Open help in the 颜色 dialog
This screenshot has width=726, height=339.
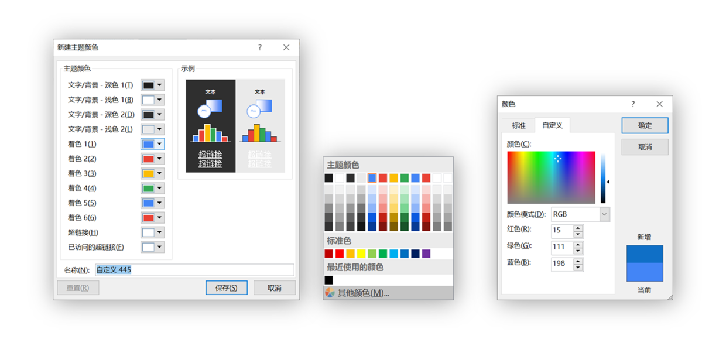click(633, 104)
